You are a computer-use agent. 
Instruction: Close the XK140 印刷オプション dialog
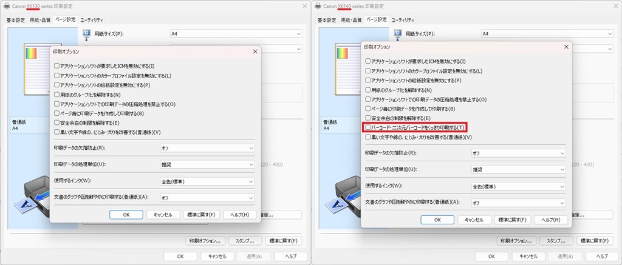click(x=566, y=47)
